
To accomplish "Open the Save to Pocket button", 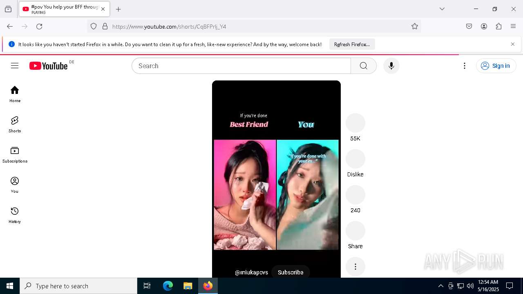I will [x=469, y=27].
